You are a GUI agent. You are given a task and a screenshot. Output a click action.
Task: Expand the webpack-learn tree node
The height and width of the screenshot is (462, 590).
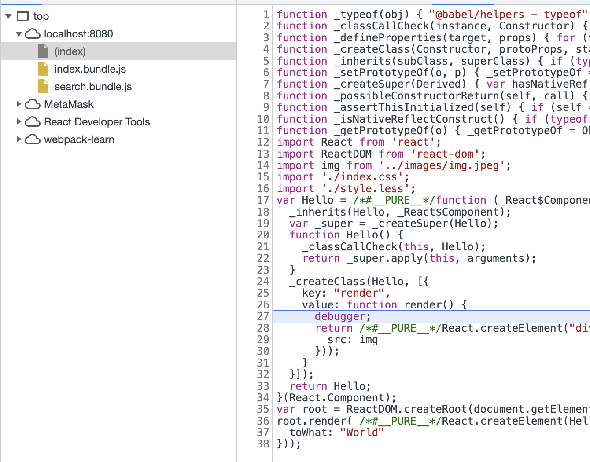[19, 139]
